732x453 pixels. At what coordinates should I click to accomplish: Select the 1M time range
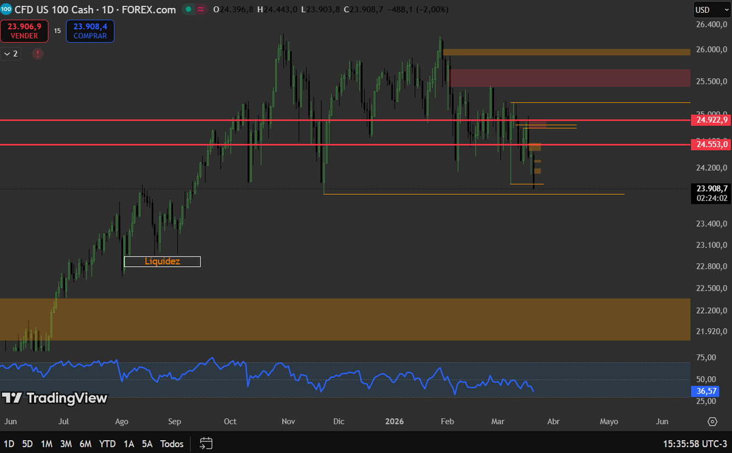[x=46, y=444]
